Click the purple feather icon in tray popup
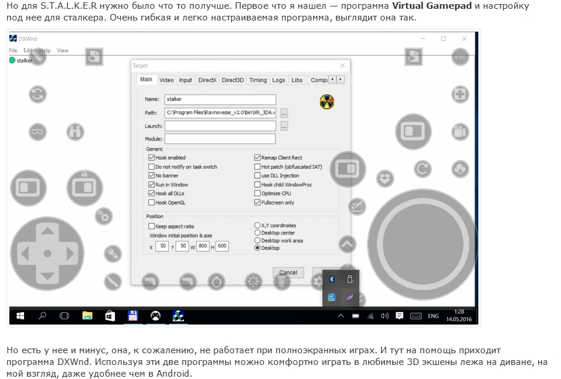 pyautogui.click(x=350, y=297)
